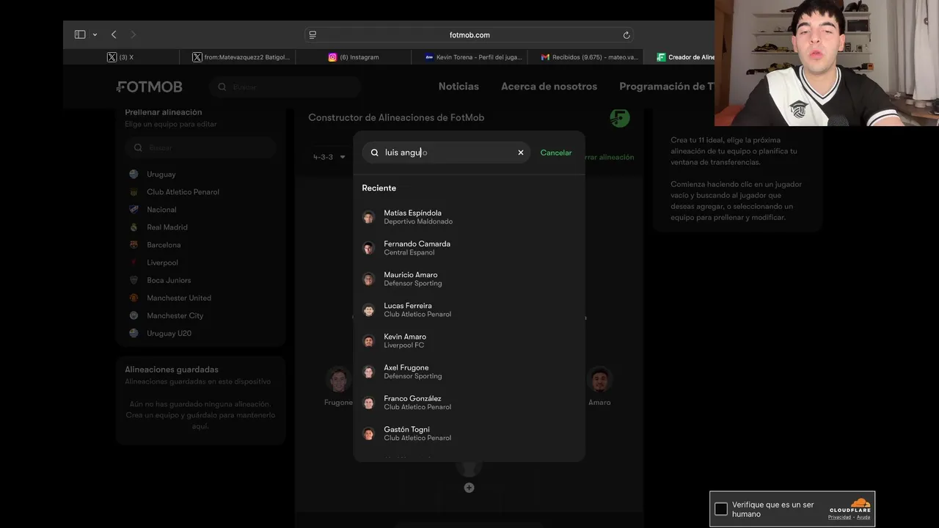Click the team search field in Prellenar alineación
Viewport: 939px width, 528px height.
(x=200, y=147)
